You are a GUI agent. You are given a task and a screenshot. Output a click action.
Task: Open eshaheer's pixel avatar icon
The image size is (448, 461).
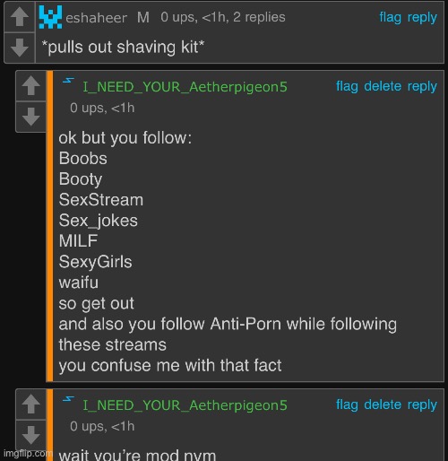pyautogui.click(x=50, y=17)
